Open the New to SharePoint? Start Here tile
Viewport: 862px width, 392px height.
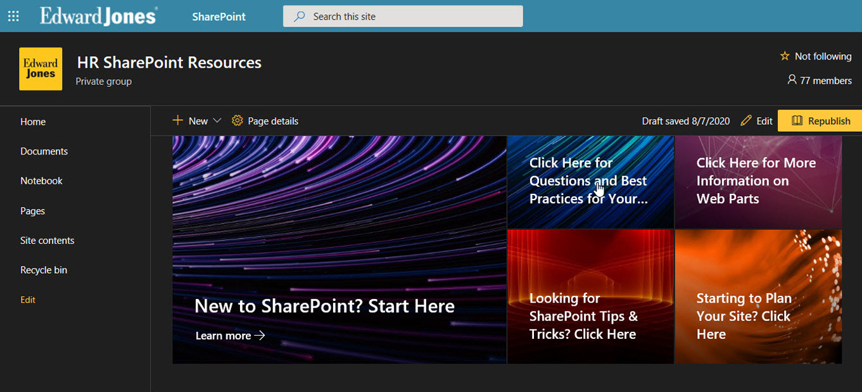339,250
